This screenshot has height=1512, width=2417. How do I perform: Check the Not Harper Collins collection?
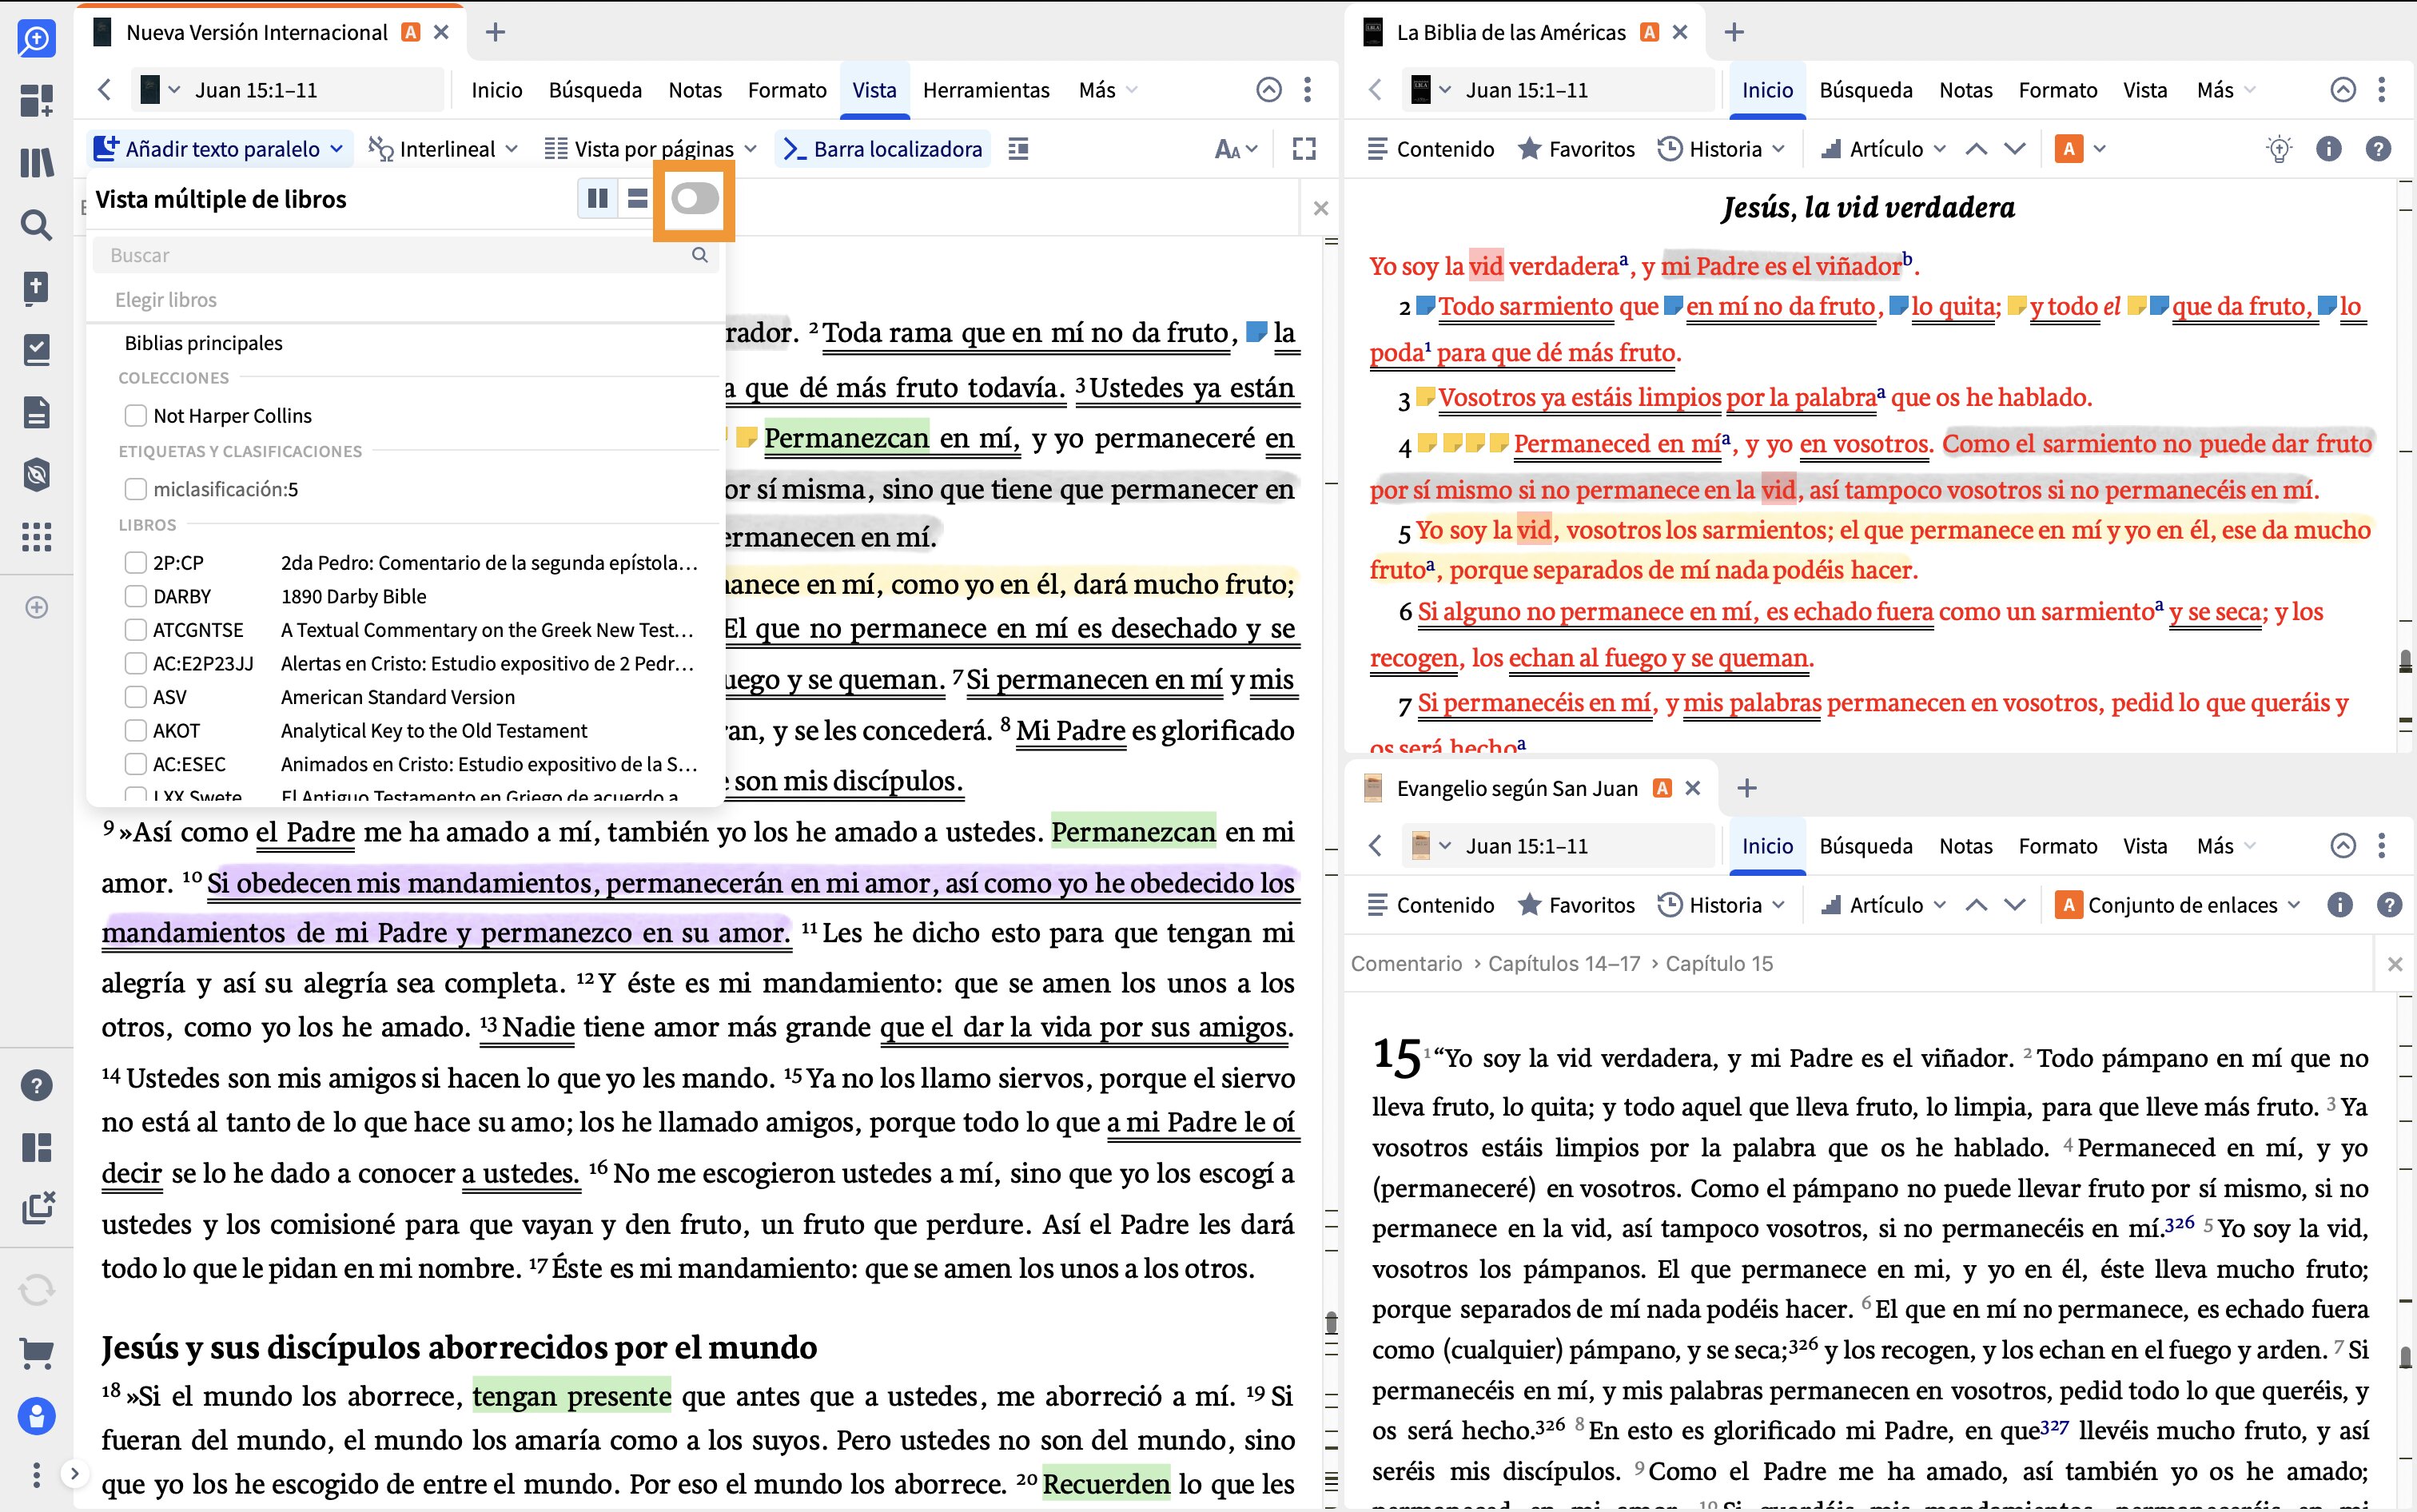(x=135, y=415)
